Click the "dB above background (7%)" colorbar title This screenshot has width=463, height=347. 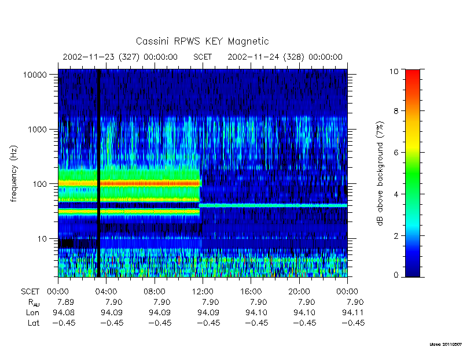381,173
